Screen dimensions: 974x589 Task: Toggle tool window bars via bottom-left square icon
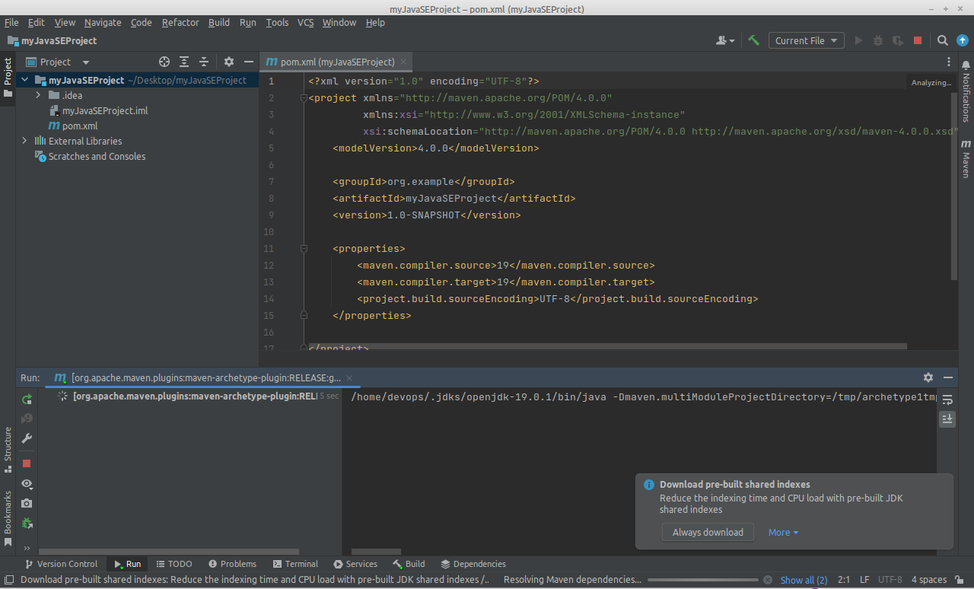[x=9, y=580]
